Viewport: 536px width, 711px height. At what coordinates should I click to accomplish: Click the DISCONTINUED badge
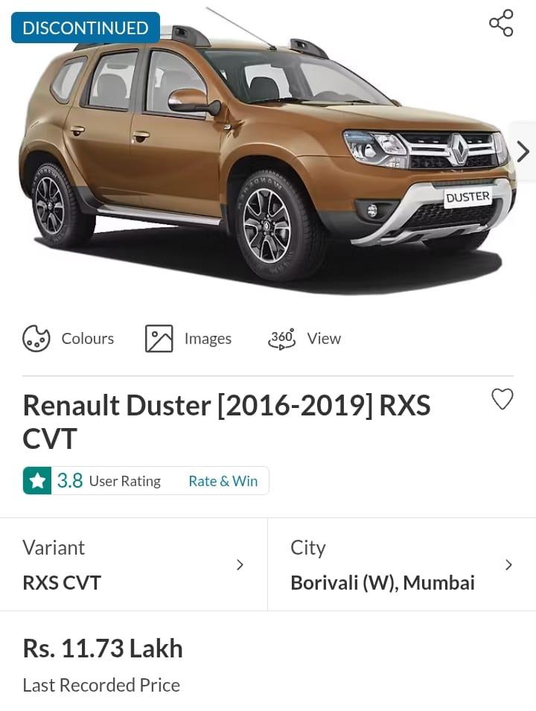pyautogui.click(x=86, y=28)
